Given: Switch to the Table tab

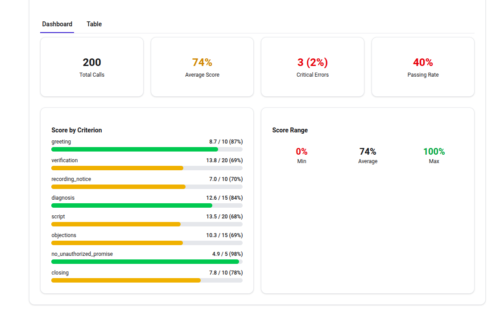Looking at the screenshot, I should point(94,24).
